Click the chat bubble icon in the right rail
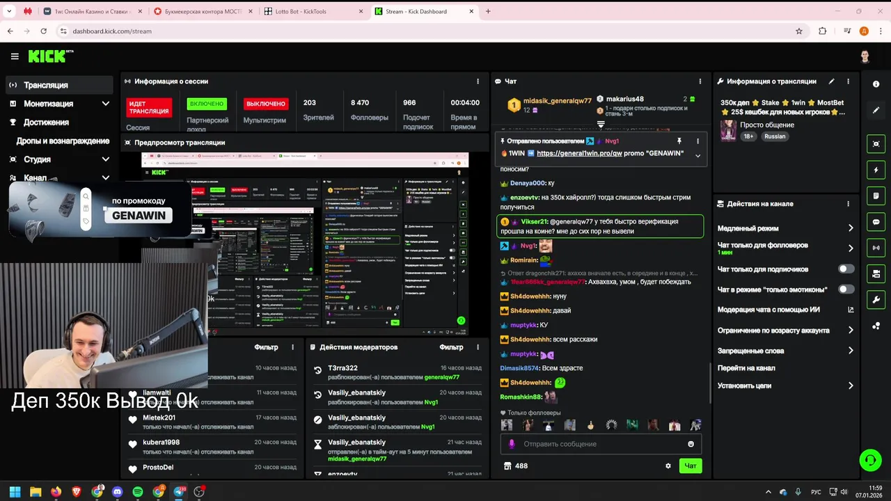The image size is (891, 501). pyautogui.click(x=876, y=222)
